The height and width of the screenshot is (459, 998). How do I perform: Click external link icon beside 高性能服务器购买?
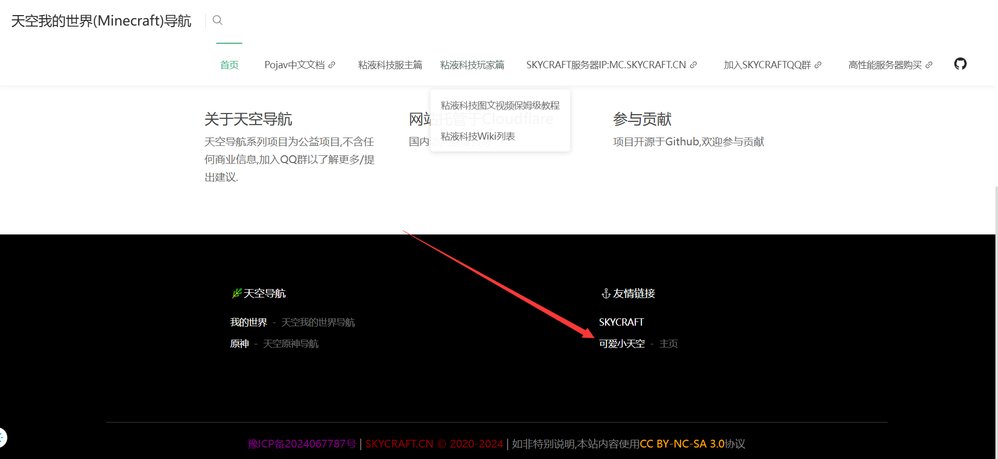(x=929, y=65)
